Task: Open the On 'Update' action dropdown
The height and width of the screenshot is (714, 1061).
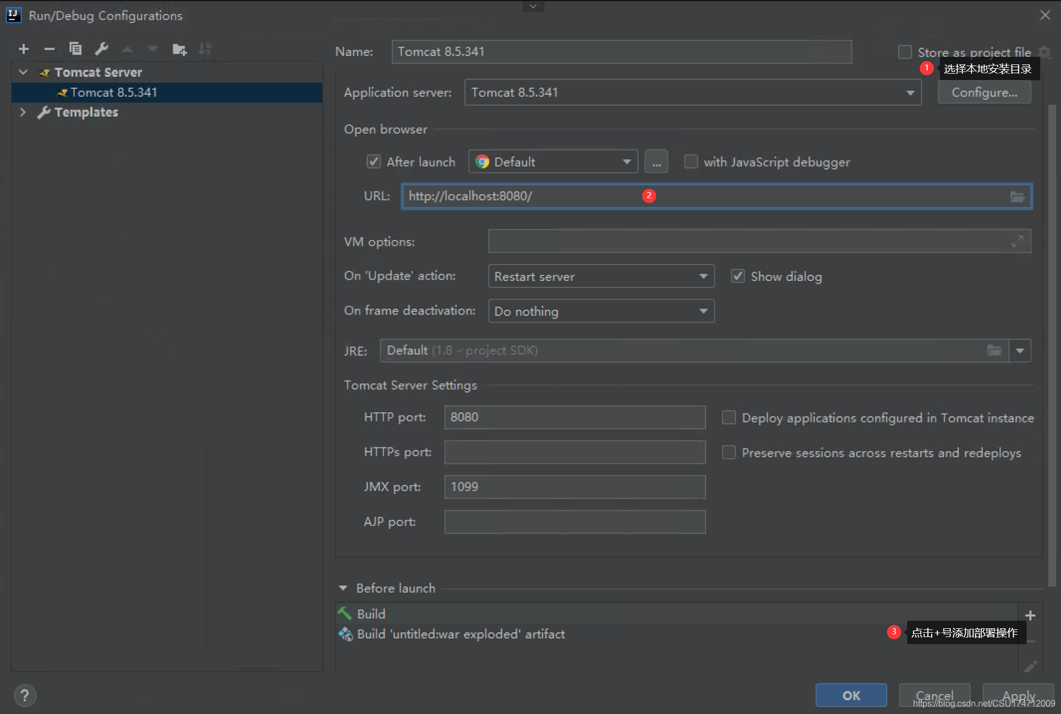Action: click(601, 276)
